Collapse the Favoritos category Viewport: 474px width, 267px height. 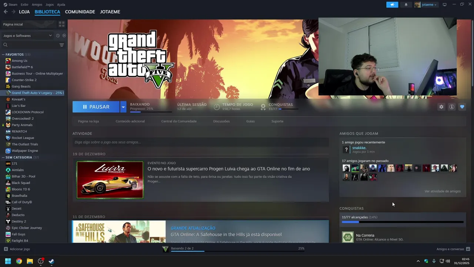tap(3, 55)
